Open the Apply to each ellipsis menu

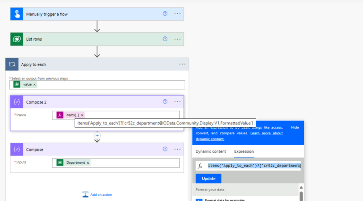(x=182, y=64)
